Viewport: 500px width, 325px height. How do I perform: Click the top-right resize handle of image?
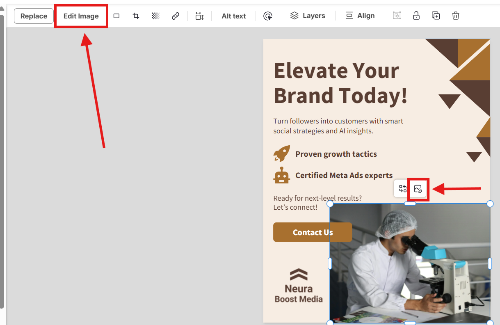pyautogui.click(x=490, y=204)
